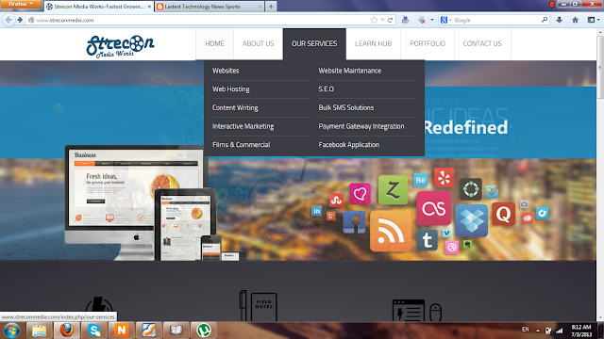Open the downloads arrow icon
Viewport: 604px width, 339px height.
560,20
